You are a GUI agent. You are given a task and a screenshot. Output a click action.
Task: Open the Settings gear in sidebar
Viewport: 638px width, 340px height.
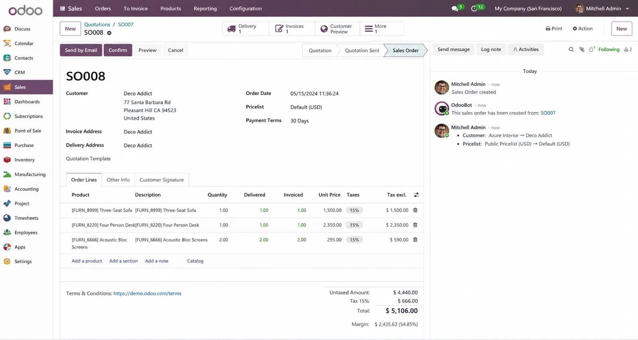7,262
